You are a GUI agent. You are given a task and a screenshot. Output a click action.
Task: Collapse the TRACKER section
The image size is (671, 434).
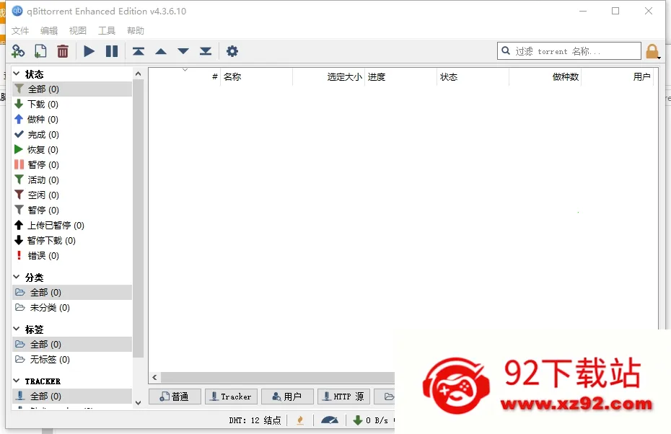pos(17,381)
